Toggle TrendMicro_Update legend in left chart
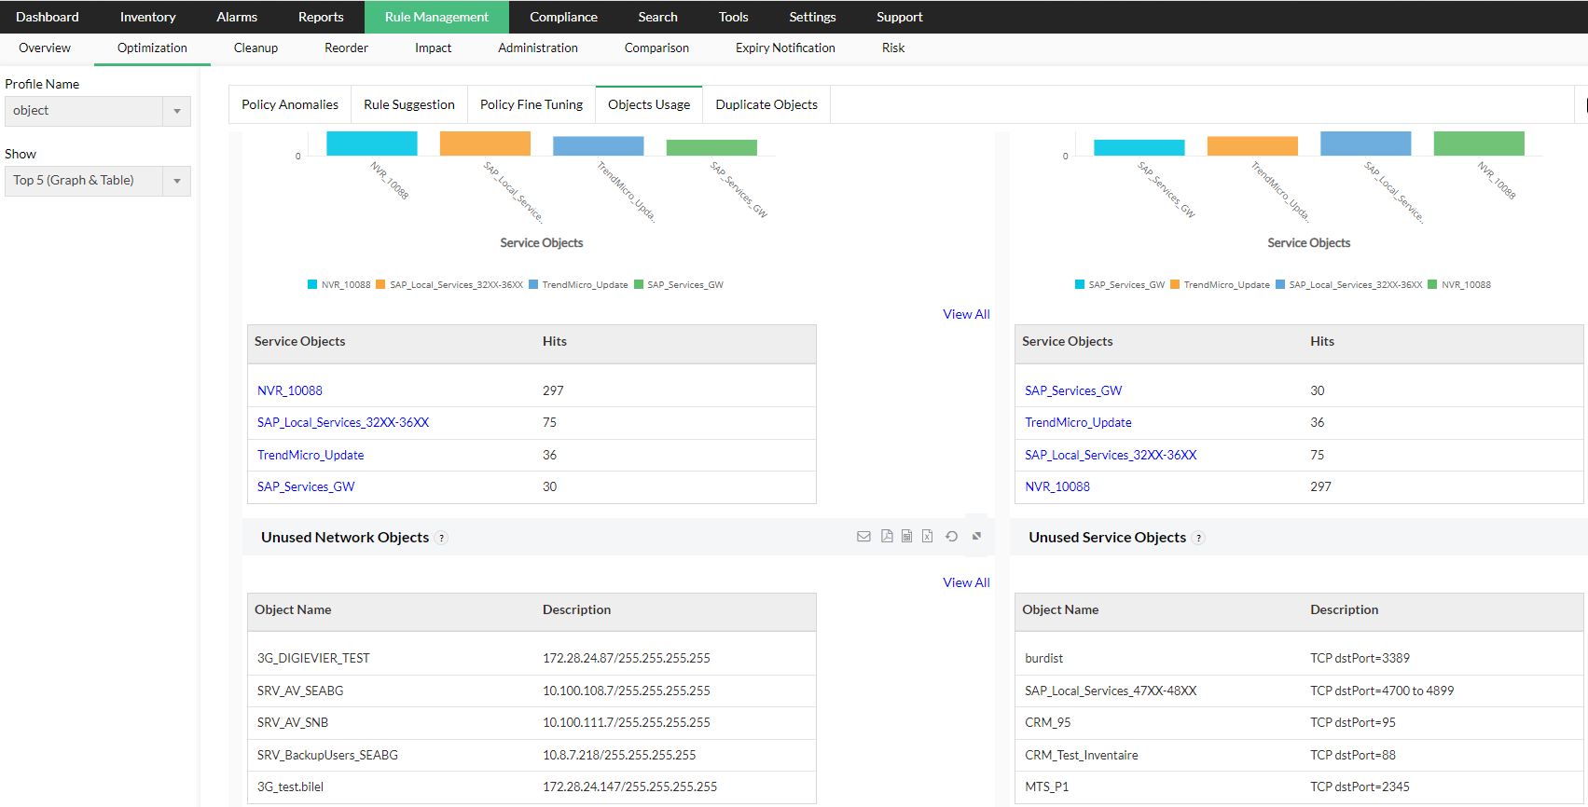The image size is (1588, 807). [578, 285]
